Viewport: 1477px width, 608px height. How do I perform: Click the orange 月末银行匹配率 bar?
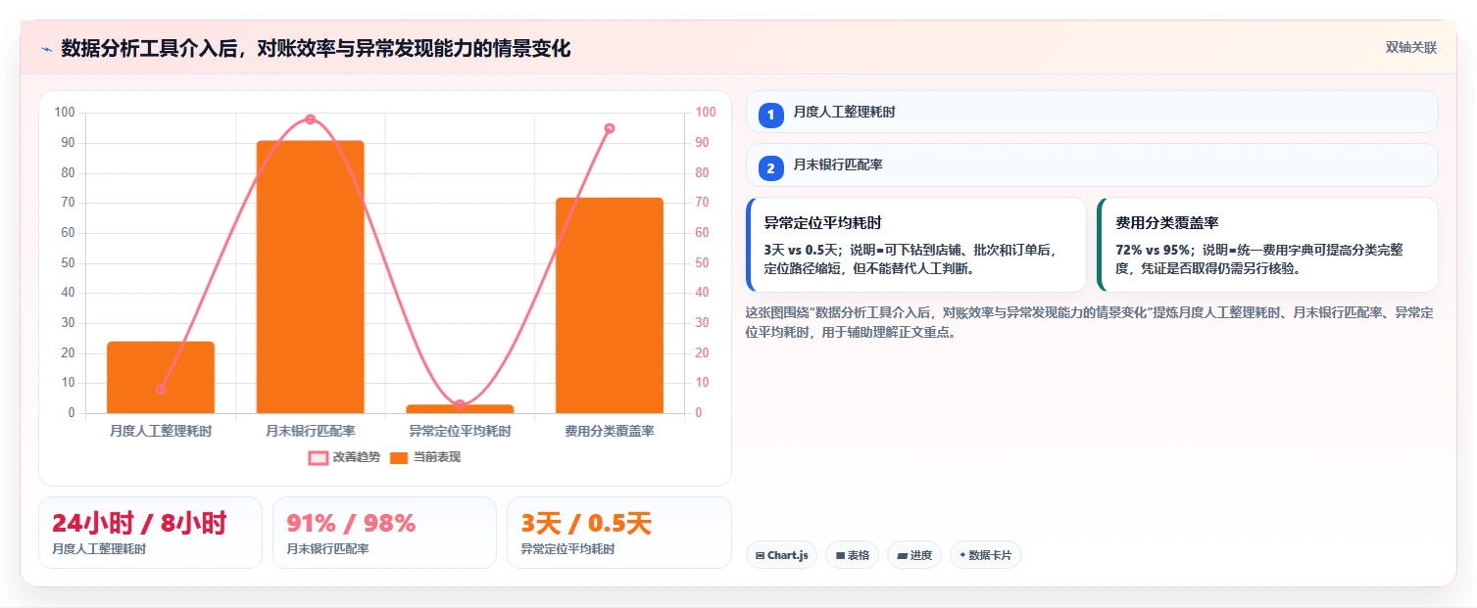(310, 277)
